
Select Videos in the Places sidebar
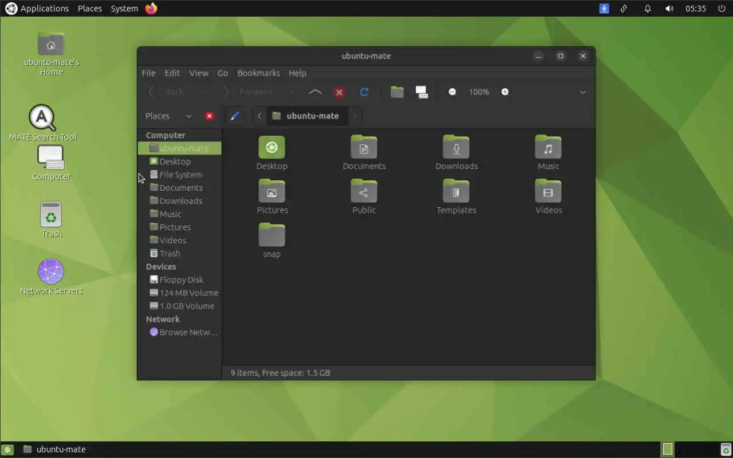click(x=180, y=240)
